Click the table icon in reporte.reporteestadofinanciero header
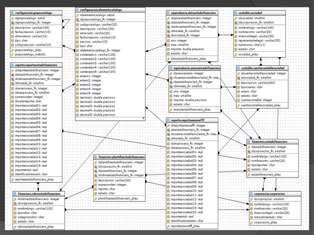The image size is (314, 235). click(x=12, y=65)
